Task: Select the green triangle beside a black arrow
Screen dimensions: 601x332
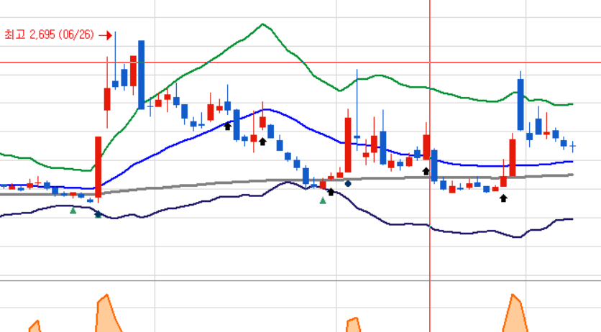Action: pos(323,200)
